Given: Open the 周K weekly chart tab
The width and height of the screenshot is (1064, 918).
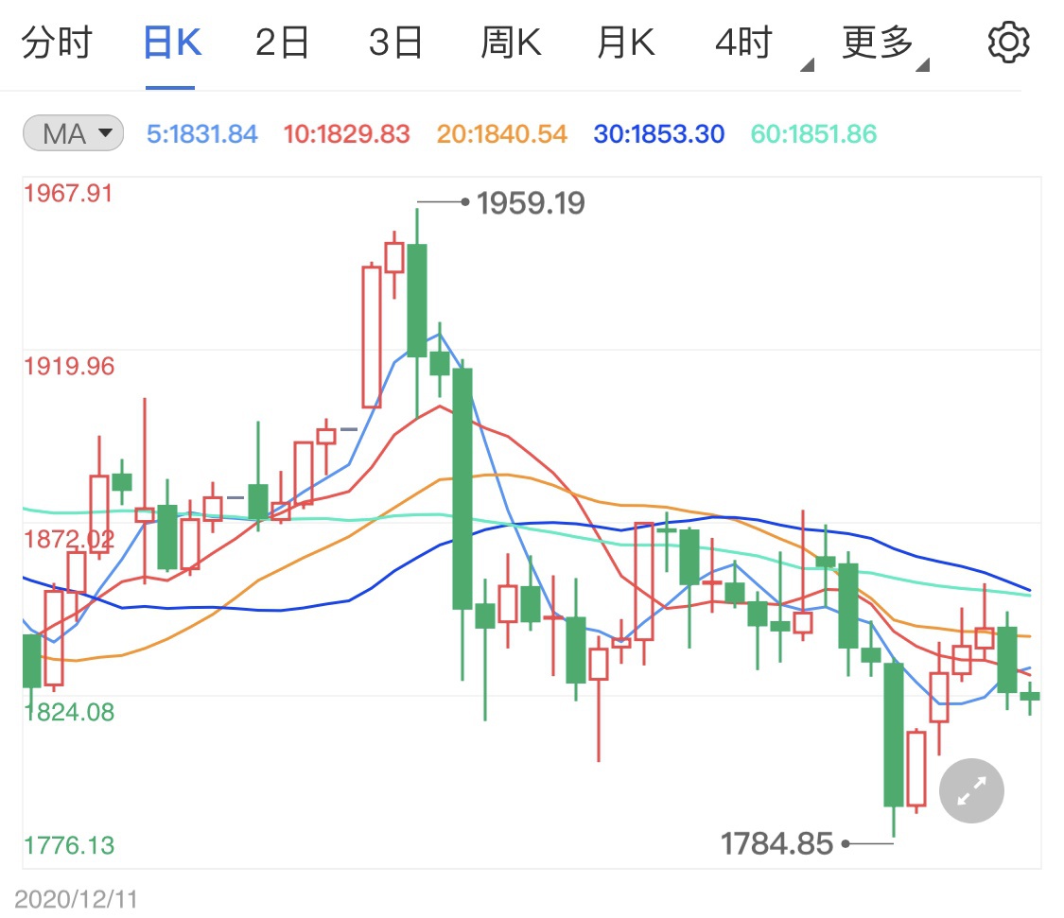Looking at the screenshot, I should click(x=511, y=43).
